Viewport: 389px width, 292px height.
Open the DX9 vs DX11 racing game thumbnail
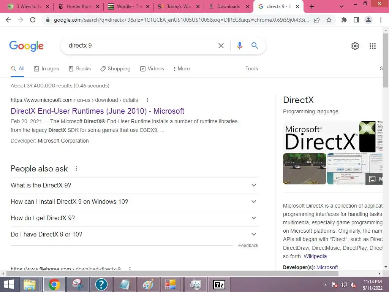click(305, 169)
